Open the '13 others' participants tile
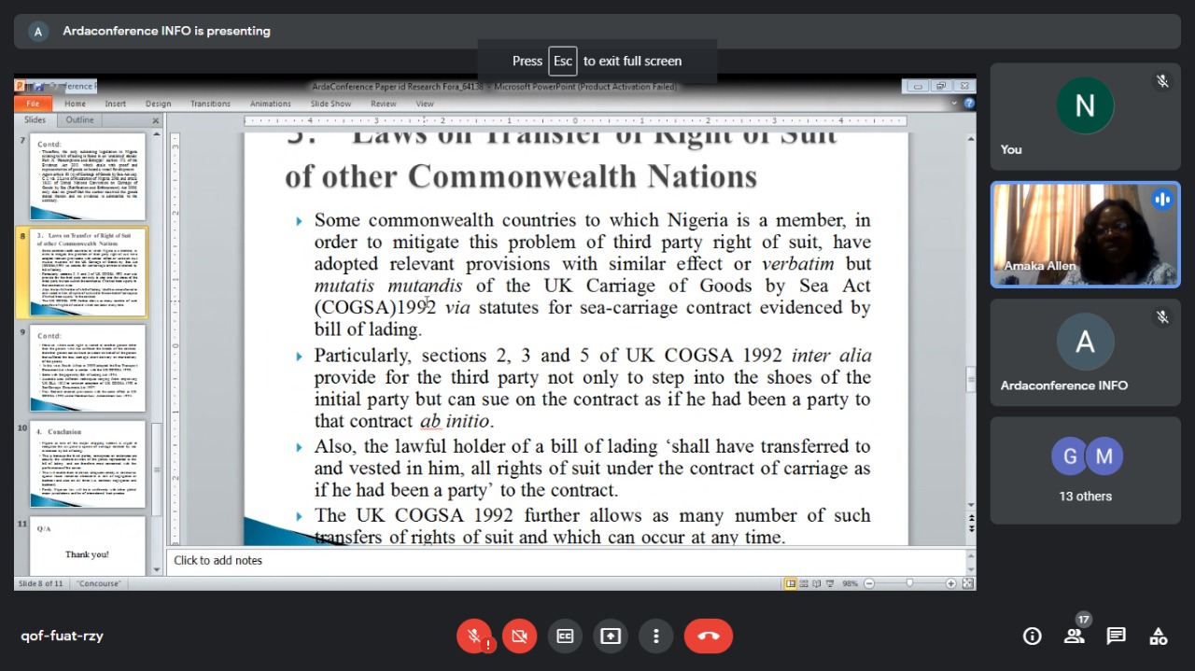Screen dimensions: 1195x671 click(x=1085, y=470)
